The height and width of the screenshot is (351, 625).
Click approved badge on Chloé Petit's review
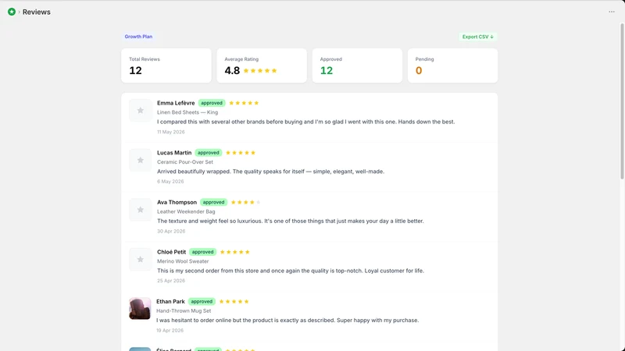coord(203,252)
